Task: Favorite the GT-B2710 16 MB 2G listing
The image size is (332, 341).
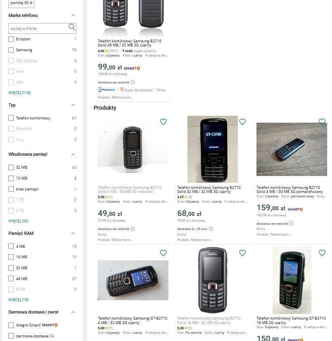Action: click(322, 253)
